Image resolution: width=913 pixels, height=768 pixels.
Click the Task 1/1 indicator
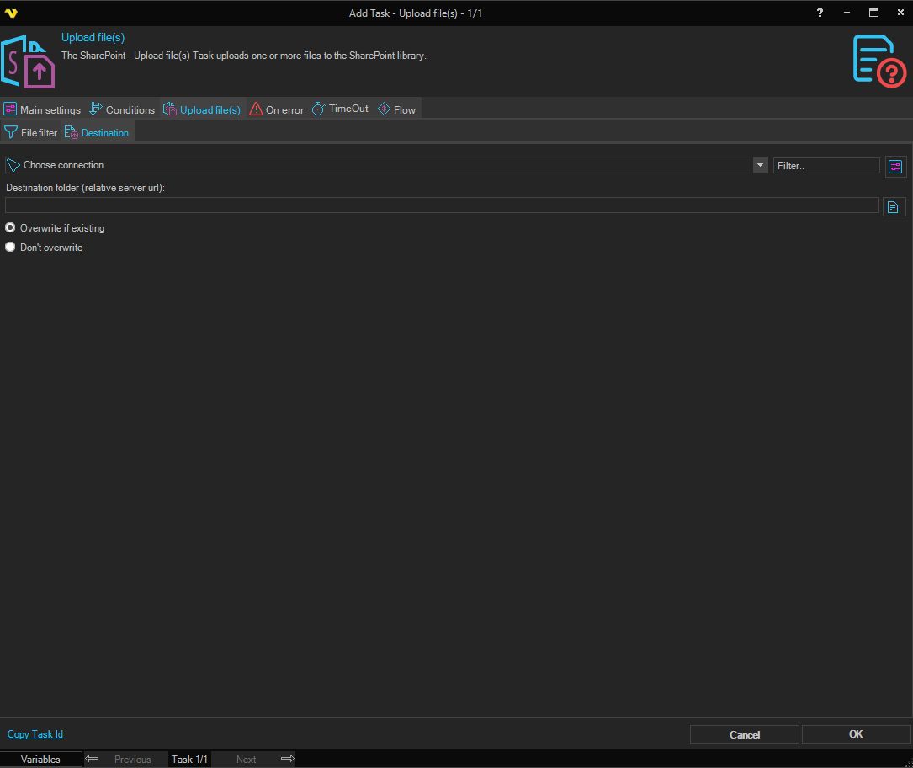tap(189, 760)
